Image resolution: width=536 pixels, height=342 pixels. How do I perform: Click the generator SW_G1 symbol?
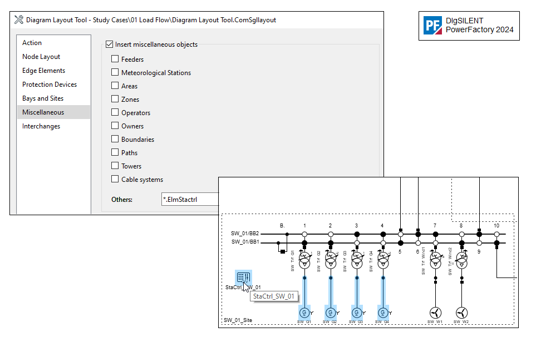[x=304, y=313]
